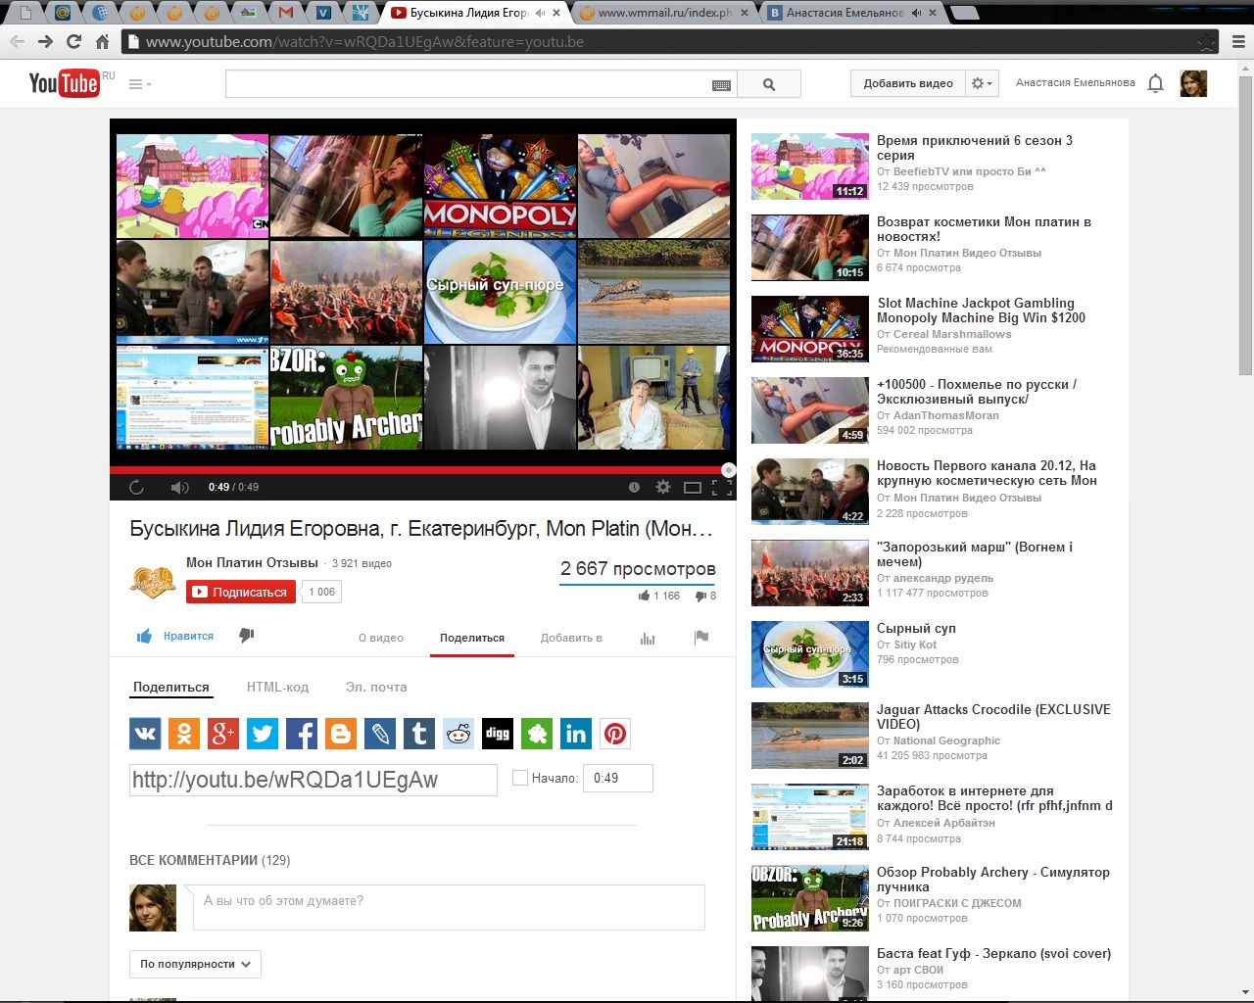
Task: Share video on Reddit
Action: point(458,733)
